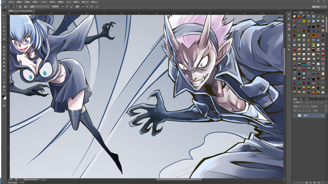
Task: Toggle lock position
Action: tap(306, 111)
